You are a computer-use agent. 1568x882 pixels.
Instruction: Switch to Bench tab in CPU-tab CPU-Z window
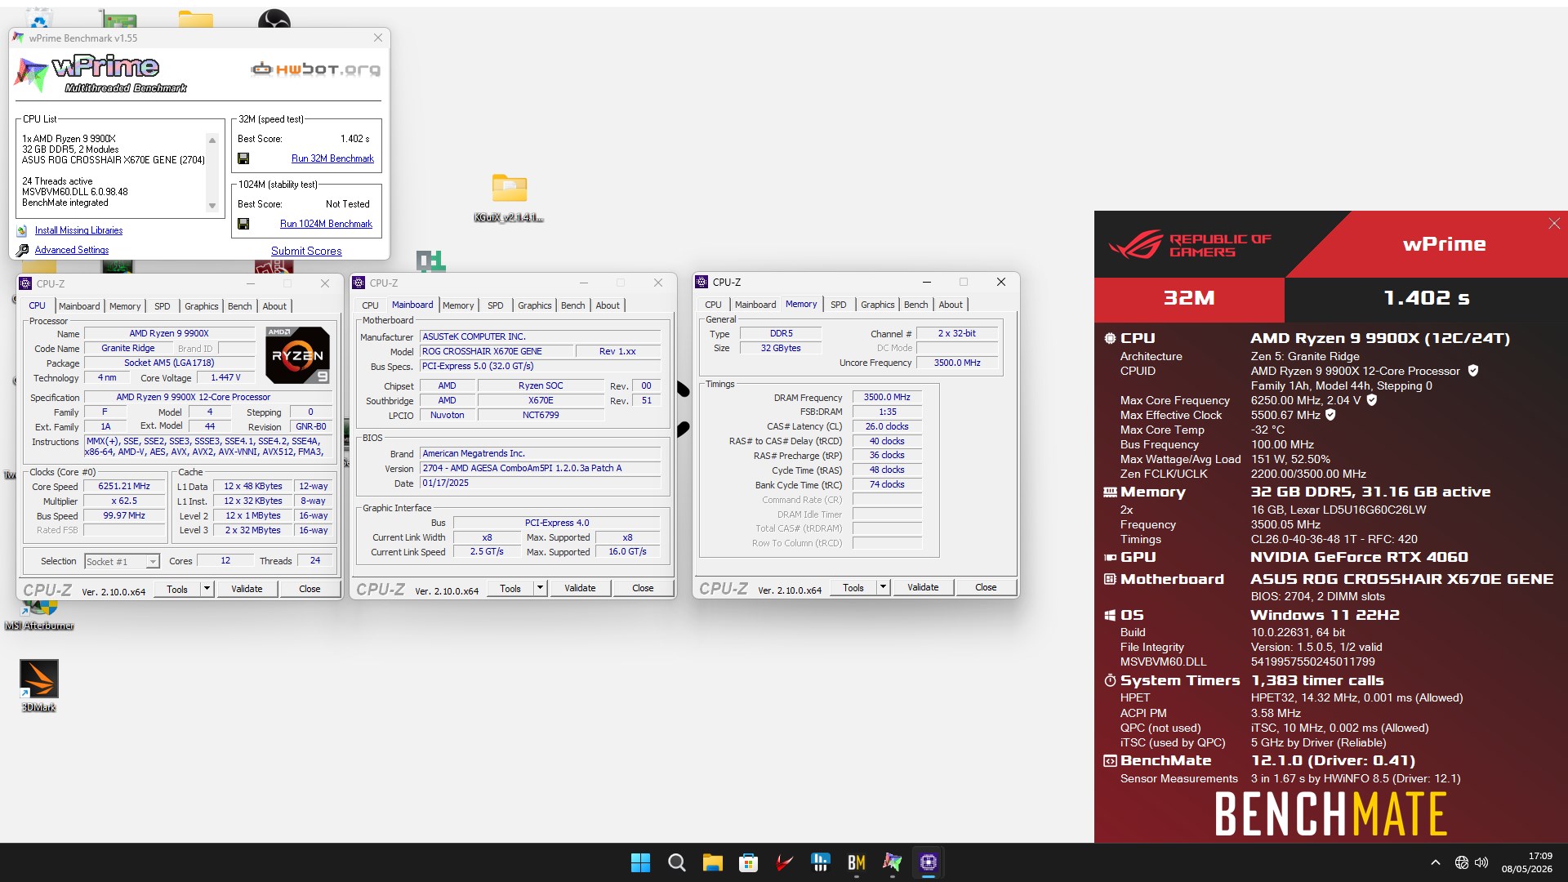(240, 306)
